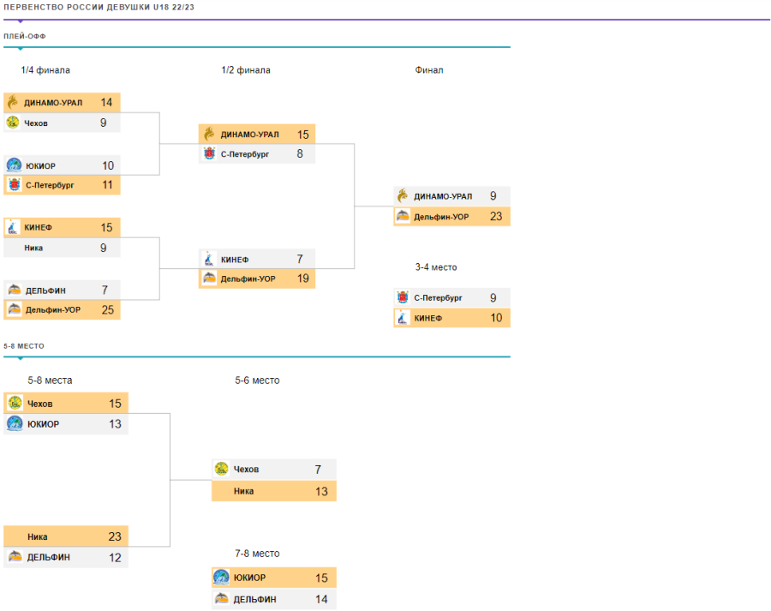The height and width of the screenshot is (611, 771).
Task: Open the ПЛЕЙ-ОФФ section header
Action: [25, 36]
